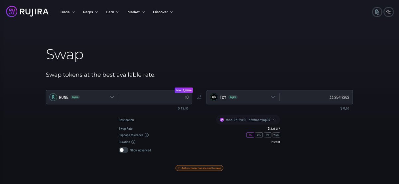The height and width of the screenshot is (184, 399).
Task: Click the RUNE token icon
Action: (x=53, y=97)
